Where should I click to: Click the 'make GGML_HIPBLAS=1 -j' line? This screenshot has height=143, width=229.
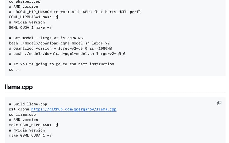point(33,125)
